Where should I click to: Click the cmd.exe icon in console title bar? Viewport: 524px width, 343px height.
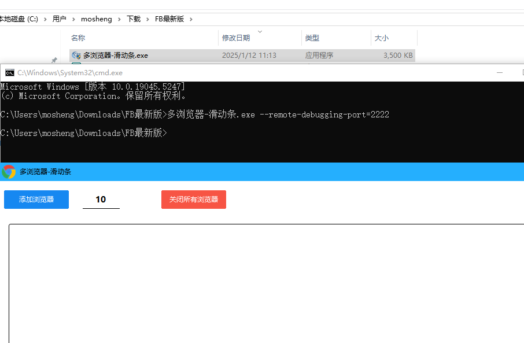pos(9,73)
